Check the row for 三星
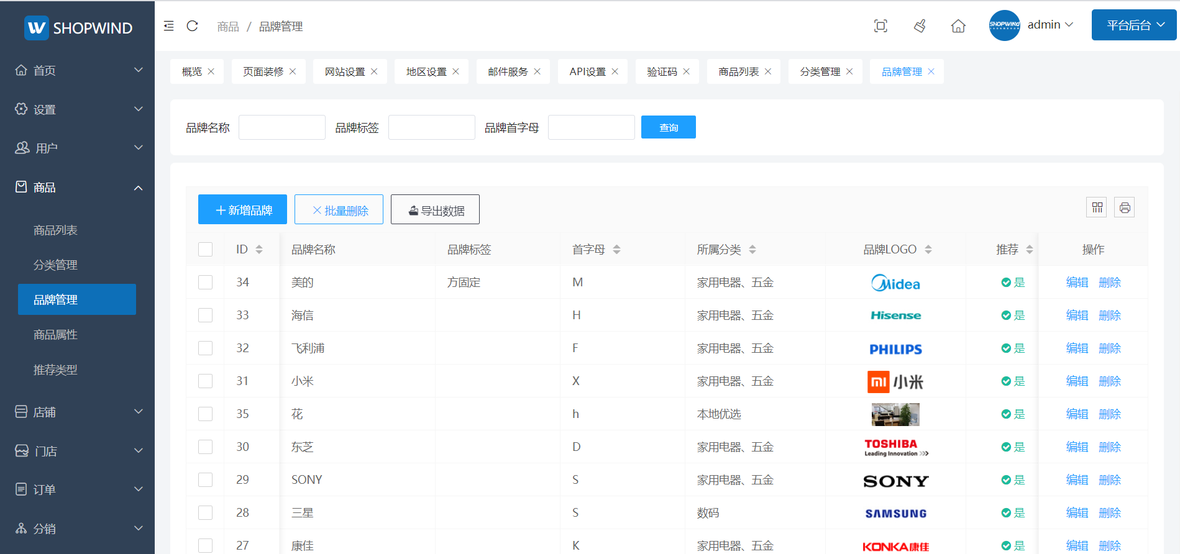This screenshot has height=554, width=1180. click(x=205, y=512)
